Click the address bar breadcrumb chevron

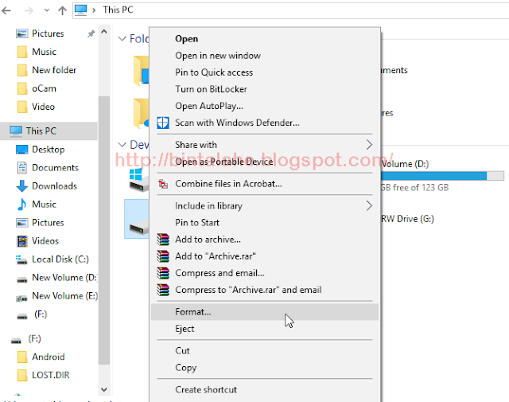tap(94, 10)
